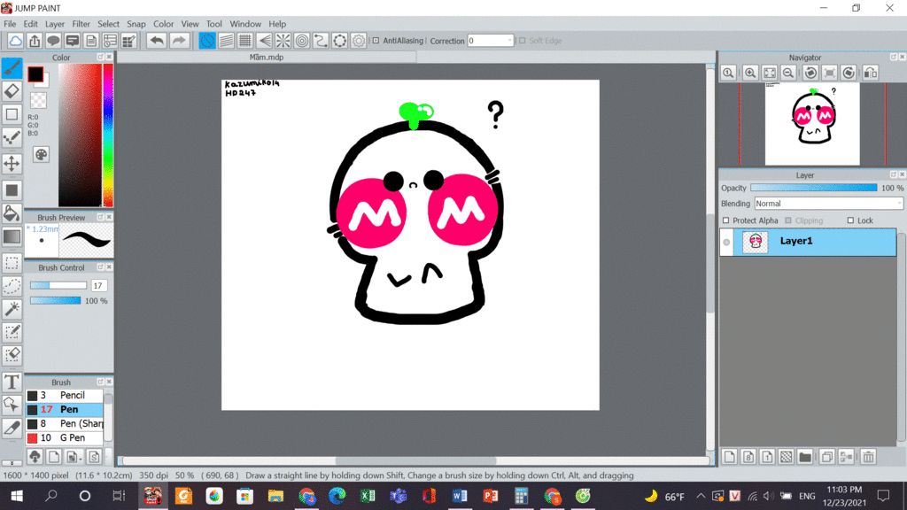Viewport: 907px width, 510px height.
Task: Select the Bucket fill tool
Action: (x=12, y=213)
